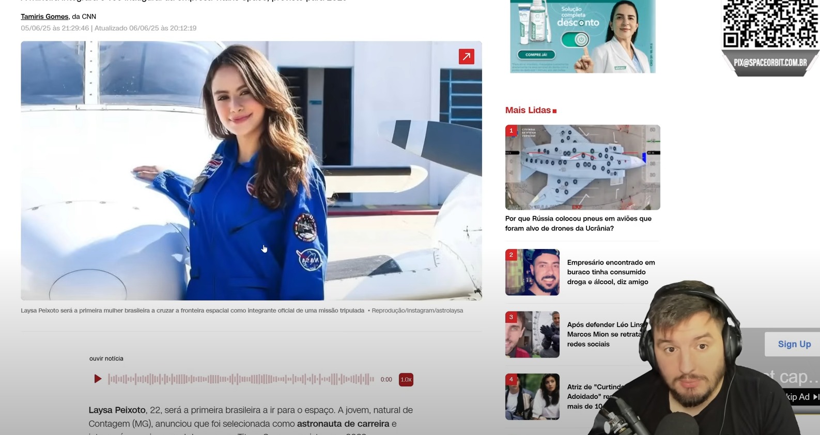Open 'Após defender Léo Lins' headline
This screenshot has width=820, height=435.
605,334
